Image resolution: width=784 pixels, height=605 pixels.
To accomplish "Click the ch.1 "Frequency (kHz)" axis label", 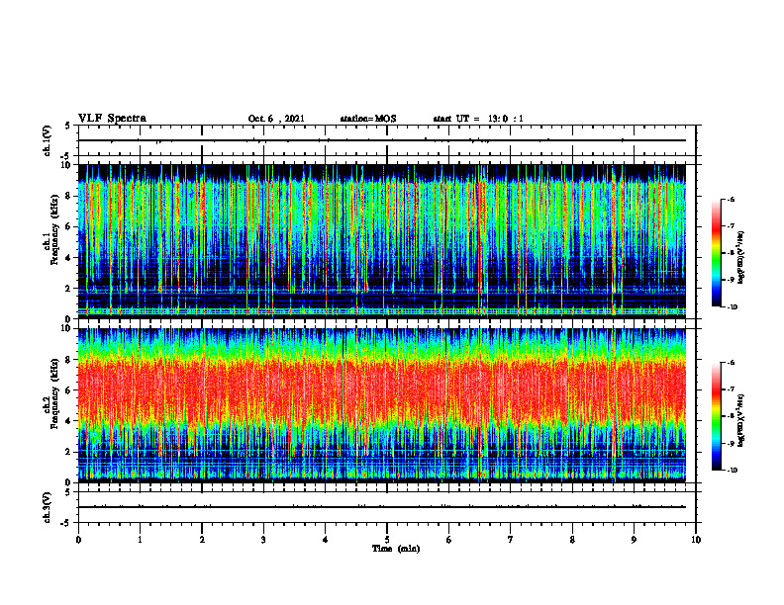I will [54, 229].
